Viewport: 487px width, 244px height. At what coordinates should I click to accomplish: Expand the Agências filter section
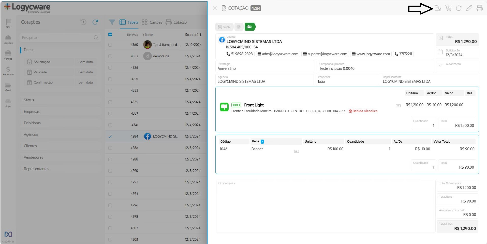[x=60, y=134]
